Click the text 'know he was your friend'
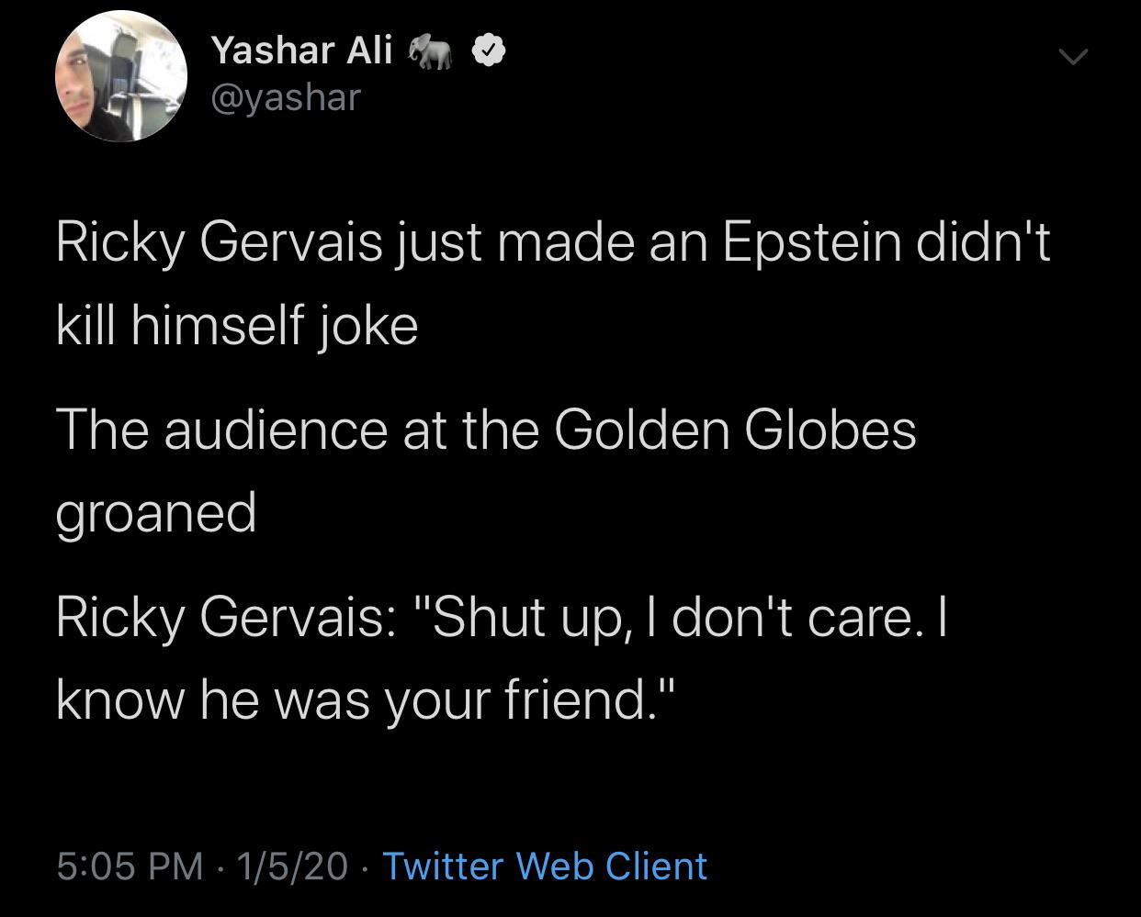 click(353, 699)
